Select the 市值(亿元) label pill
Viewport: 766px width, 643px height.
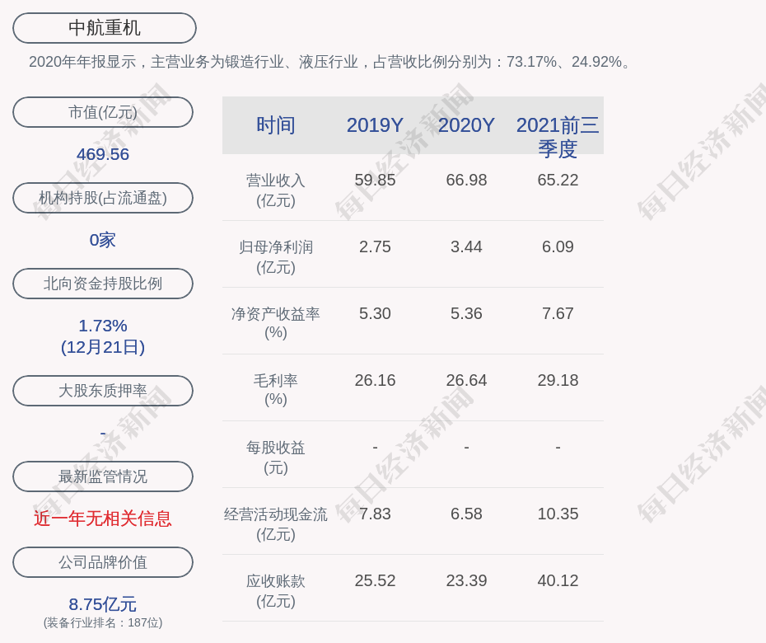tap(103, 112)
